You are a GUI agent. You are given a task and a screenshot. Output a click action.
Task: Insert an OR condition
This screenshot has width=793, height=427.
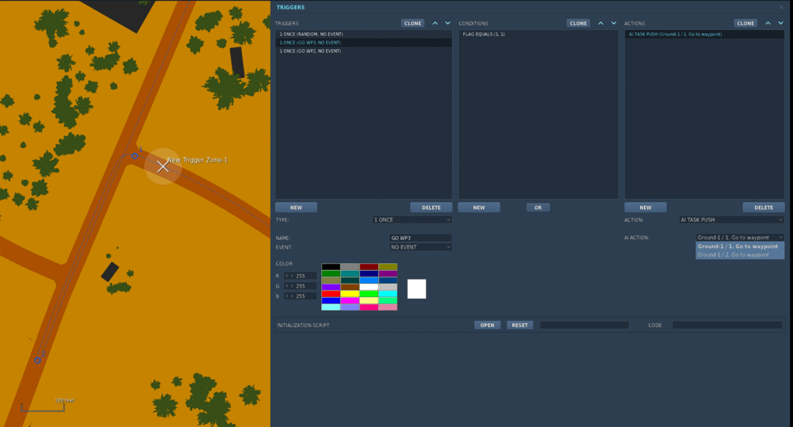coord(538,208)
